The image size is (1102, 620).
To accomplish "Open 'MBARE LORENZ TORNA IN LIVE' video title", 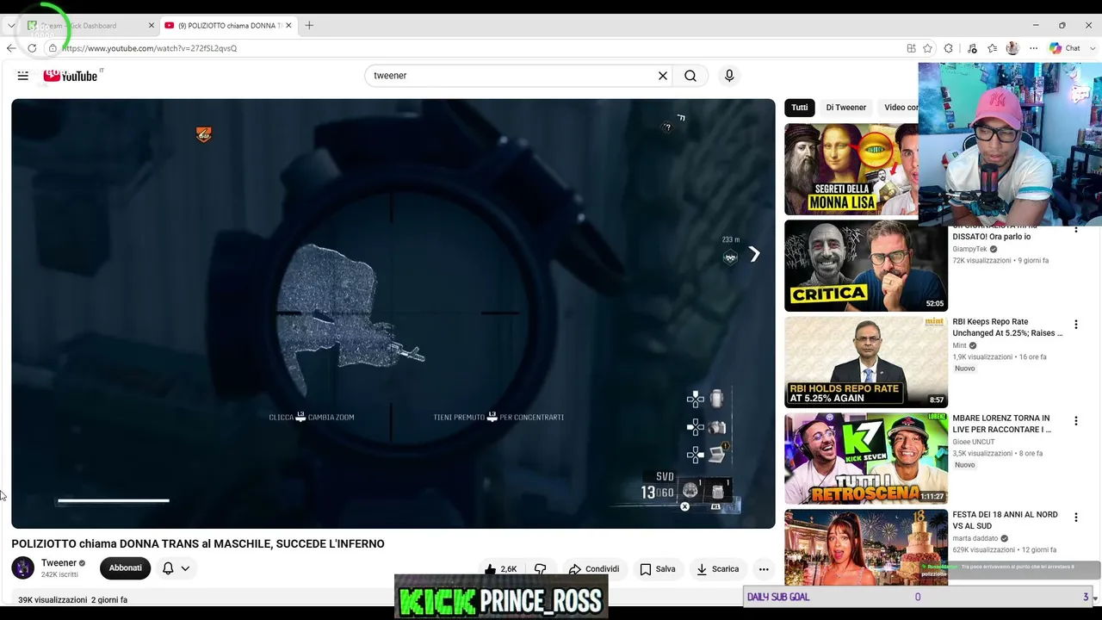I will 1001,424.
